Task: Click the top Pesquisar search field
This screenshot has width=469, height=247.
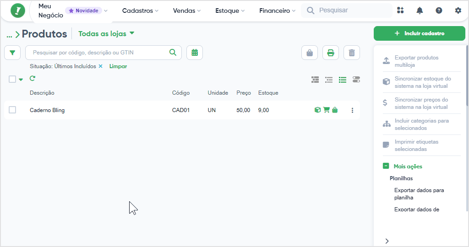Action: [x=347, y=11]
